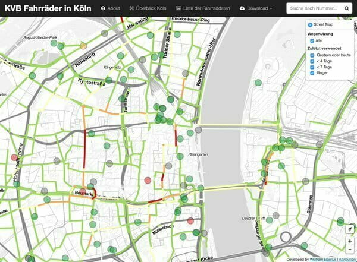Click the Deutzer Werft map label
The image size is (357, 262).
[253, 218]
